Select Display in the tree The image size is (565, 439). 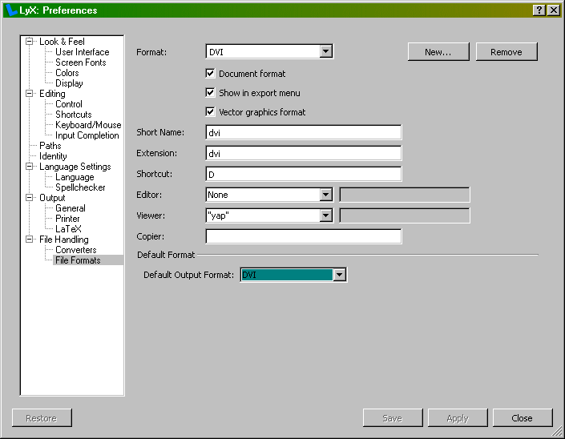pyautogui.click(x=69, y=83)
